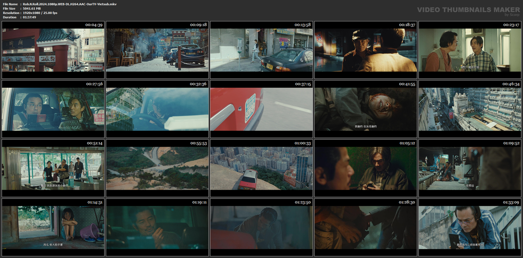Click the 'Resolution' label

coord(10,13)
